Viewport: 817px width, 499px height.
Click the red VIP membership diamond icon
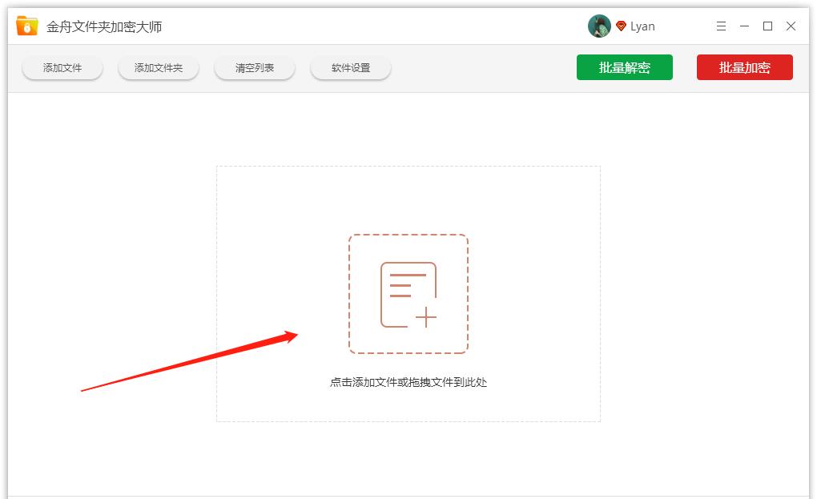[619, 26]
